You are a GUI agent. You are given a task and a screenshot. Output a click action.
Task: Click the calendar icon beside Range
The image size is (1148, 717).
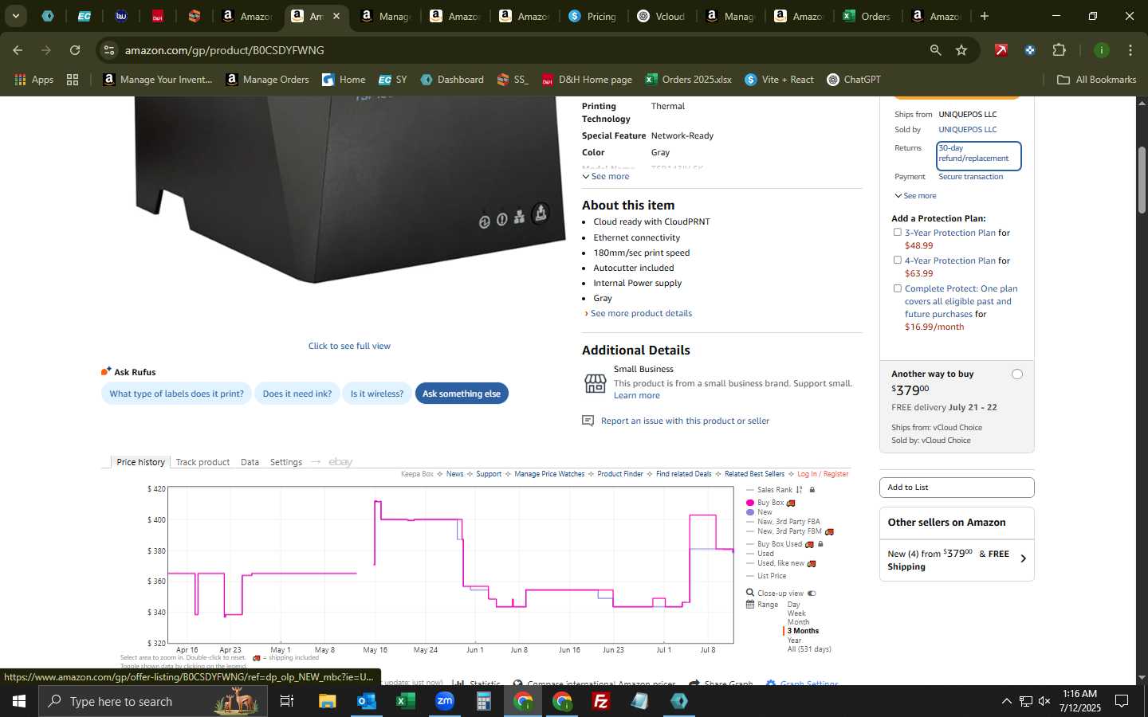(x=750, y=605)
